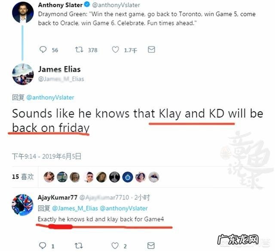This screenshot has height=252, width=275.
Task: Retweet Anthony Slater's Draymond Green quote
Action: tap(79, 50)
